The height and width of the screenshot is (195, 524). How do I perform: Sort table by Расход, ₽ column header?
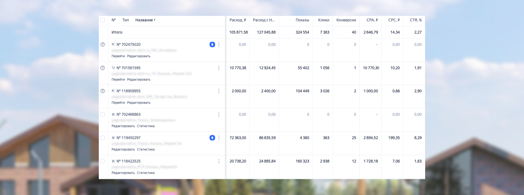pyautogui.click(x=237, y=20)
